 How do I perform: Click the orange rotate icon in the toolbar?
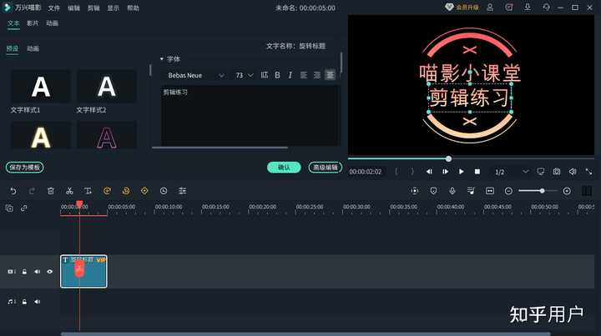point(107,191)
